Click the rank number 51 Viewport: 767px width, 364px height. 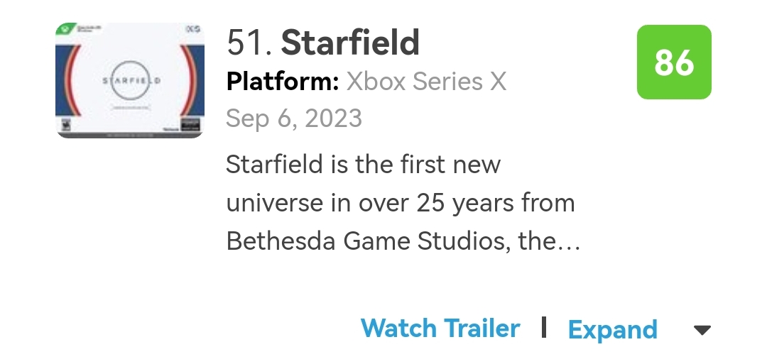(249, 43)
